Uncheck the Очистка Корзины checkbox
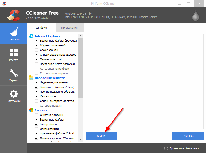206x153 pixels. (x=36, y=115)
